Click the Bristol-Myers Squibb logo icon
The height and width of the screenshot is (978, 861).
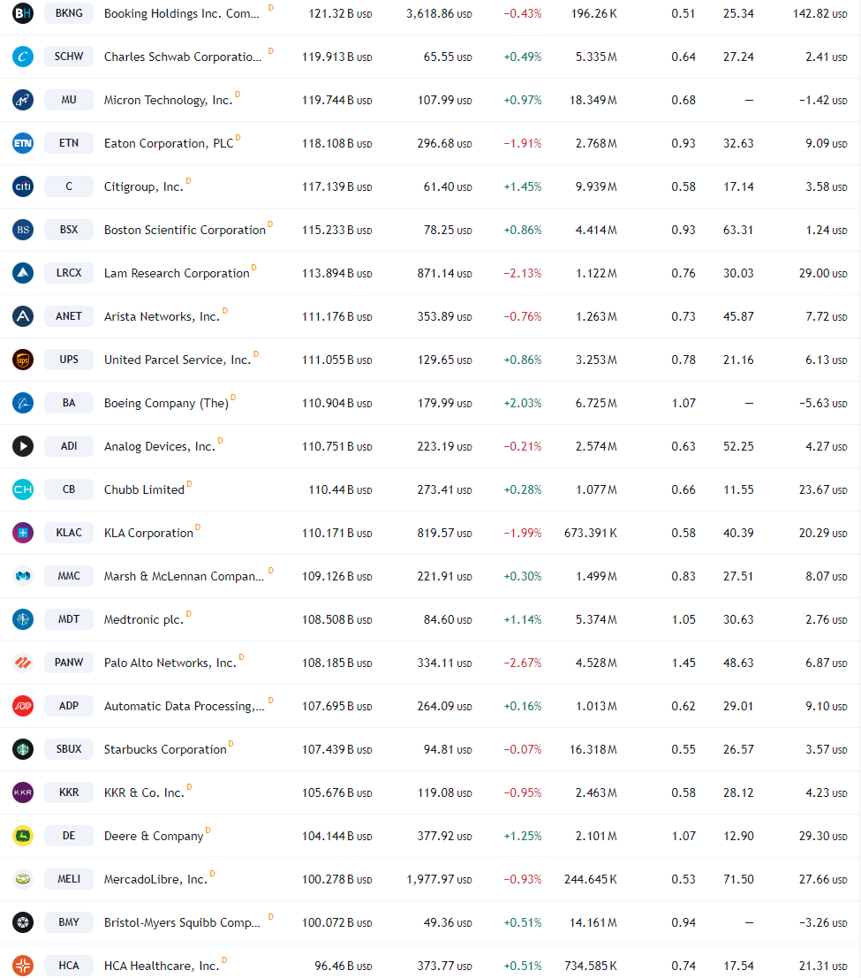pos(23,922)
